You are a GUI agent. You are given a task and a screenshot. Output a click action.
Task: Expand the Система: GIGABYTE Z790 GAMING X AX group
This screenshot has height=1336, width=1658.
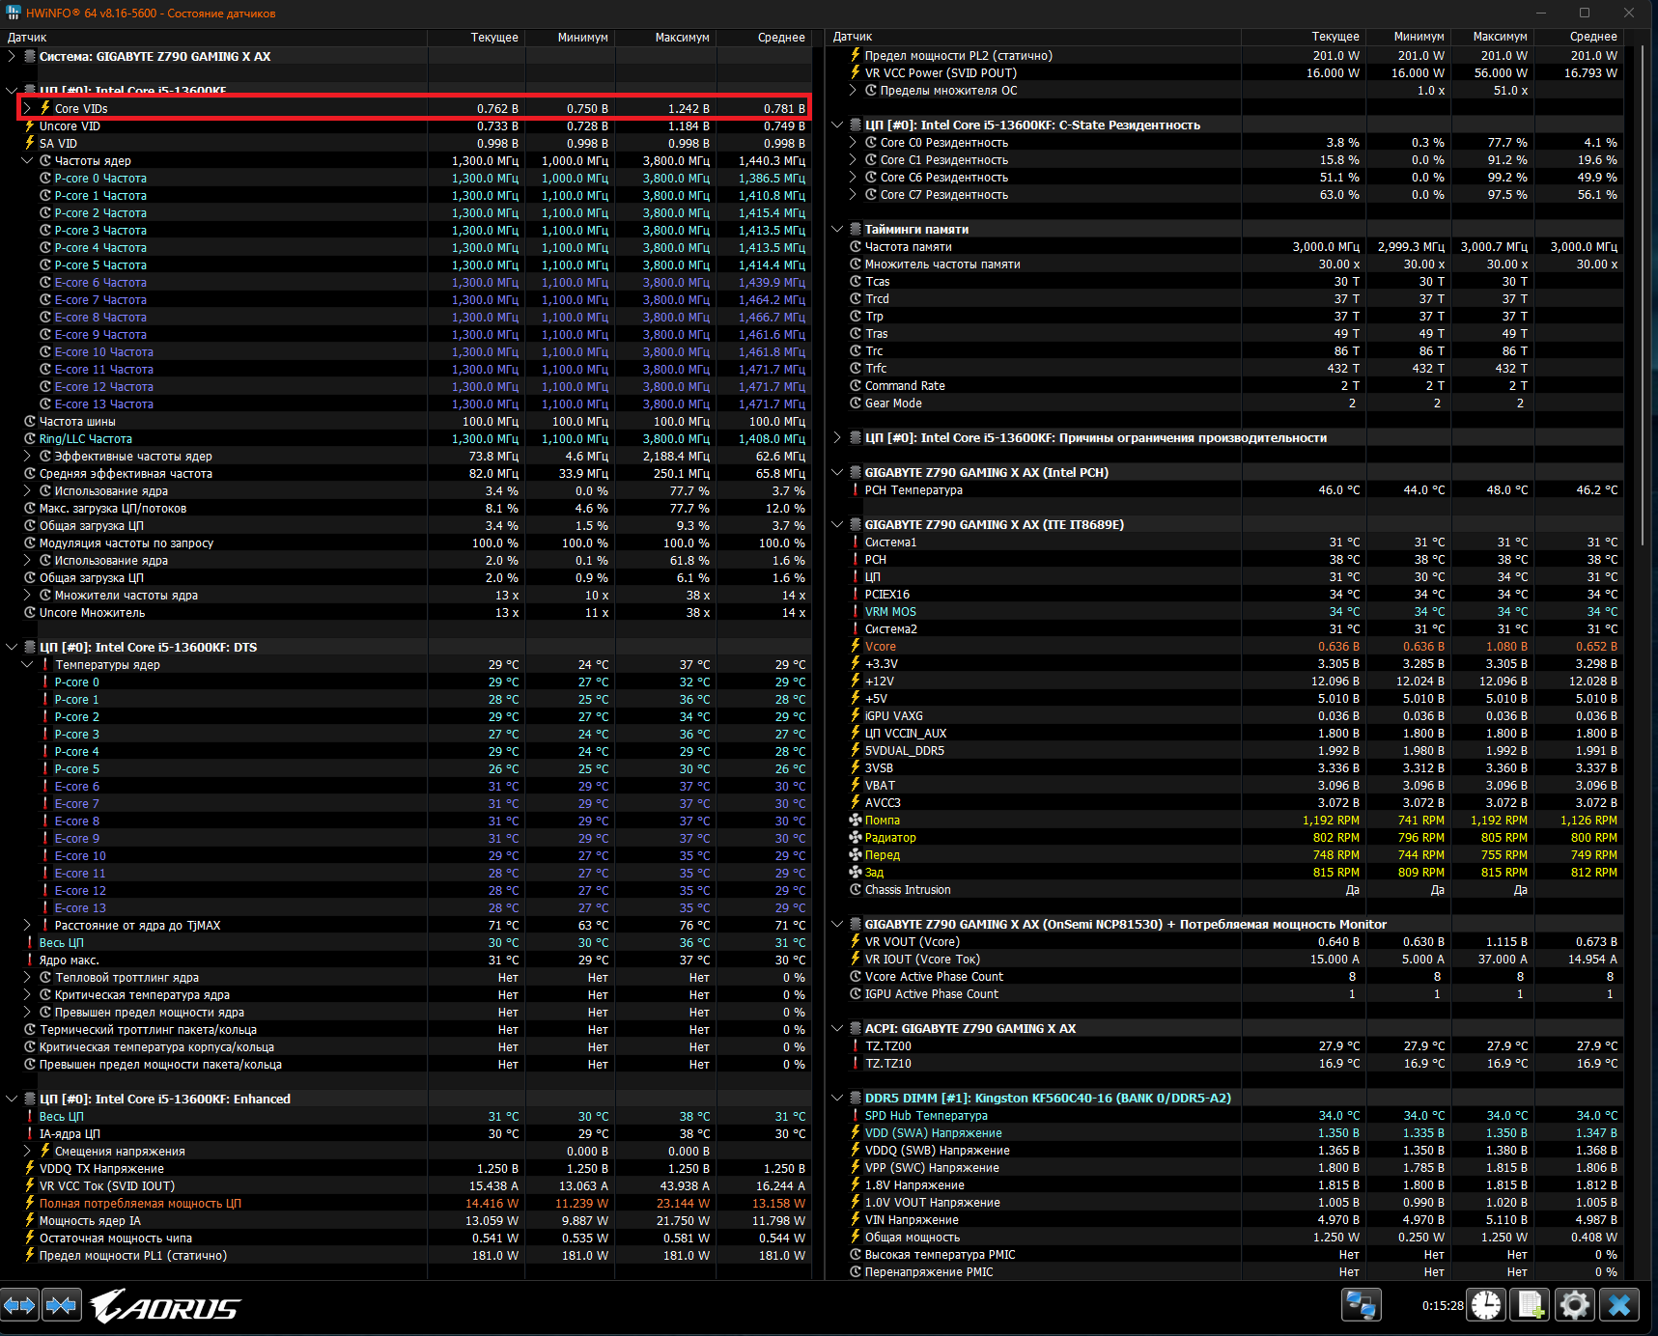(12, 56)
